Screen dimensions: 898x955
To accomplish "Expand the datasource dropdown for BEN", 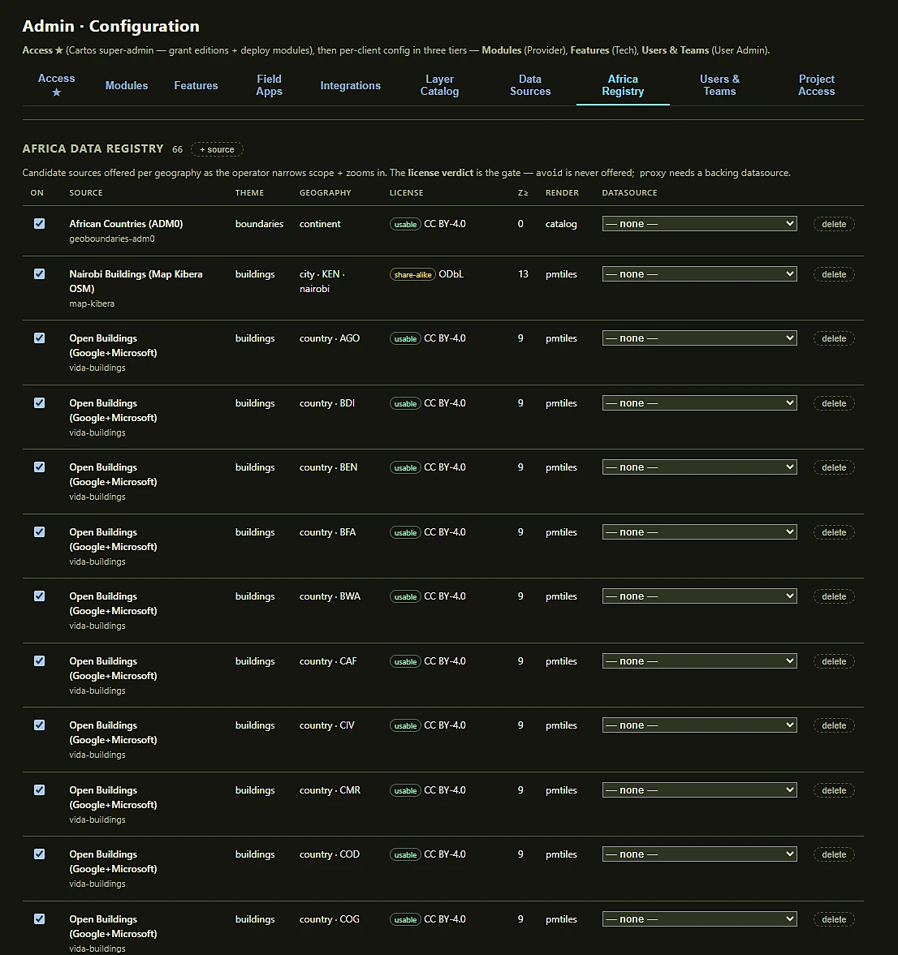I will tap(699, 467).
